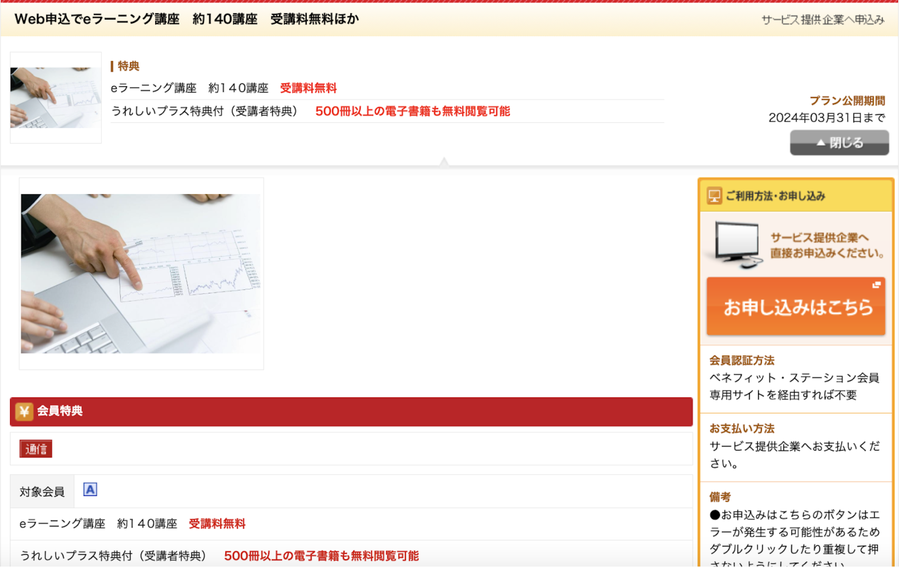Click the 会員認証方法 heading in sidebar
This screenshot has width=899, height=567.
pos(741,361)
